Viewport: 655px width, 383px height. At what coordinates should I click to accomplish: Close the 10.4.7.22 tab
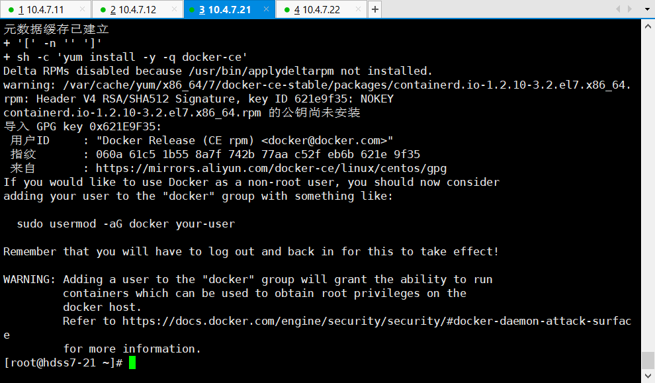pyautogui.click(x=358, y=10)
